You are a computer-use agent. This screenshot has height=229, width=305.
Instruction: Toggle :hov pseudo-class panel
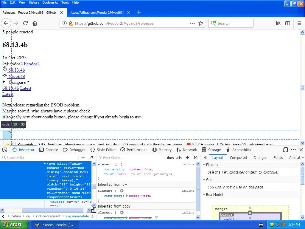(171, 158)
